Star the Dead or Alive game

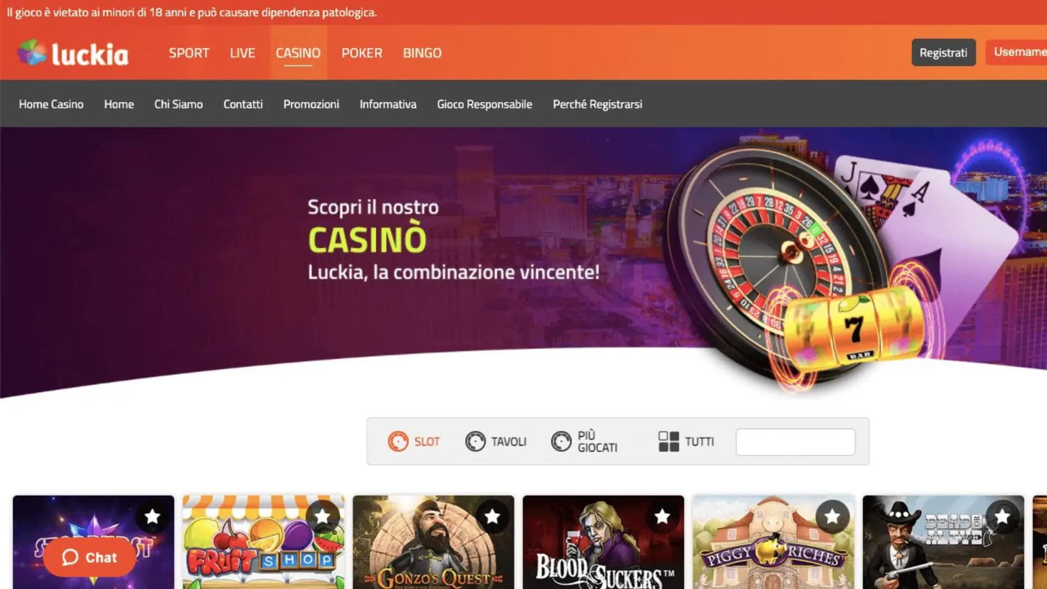coord(1002,516)
